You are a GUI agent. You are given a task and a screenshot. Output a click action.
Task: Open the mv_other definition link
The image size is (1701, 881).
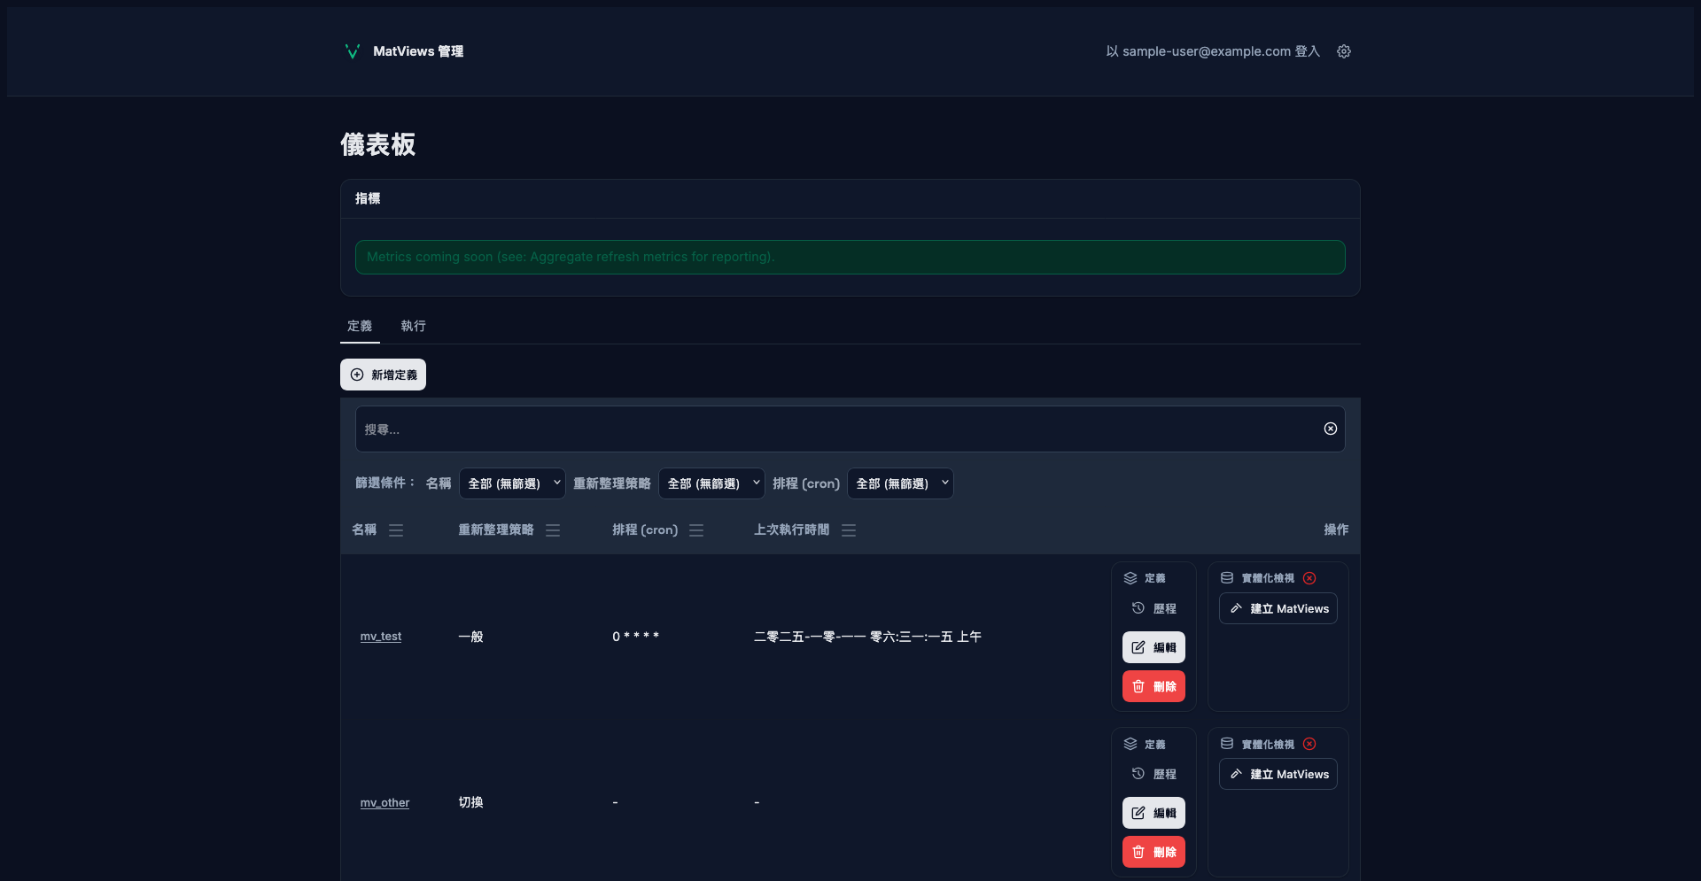click(384, 803)
